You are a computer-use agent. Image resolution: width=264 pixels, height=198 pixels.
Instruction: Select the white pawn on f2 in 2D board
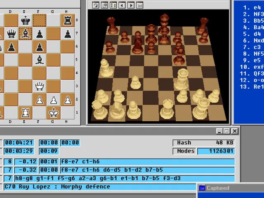click(40, 100)
